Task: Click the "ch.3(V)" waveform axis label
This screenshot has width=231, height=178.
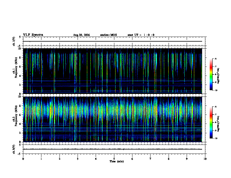Action: click(14, 149)
